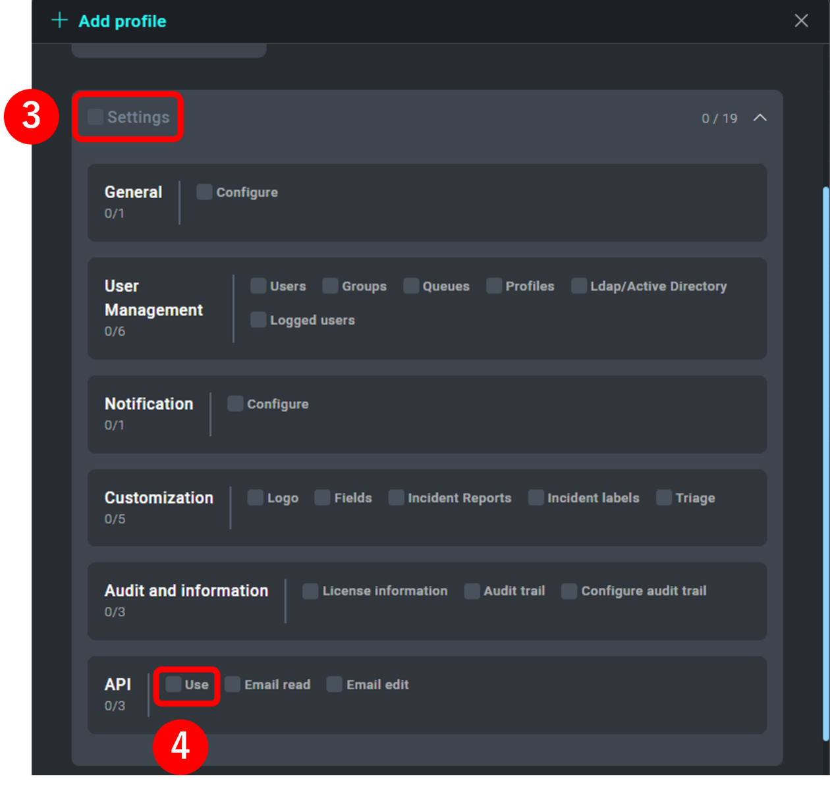The image size is (830, 790).
Task: Enable the Queues permission
Action: point(411,286)
